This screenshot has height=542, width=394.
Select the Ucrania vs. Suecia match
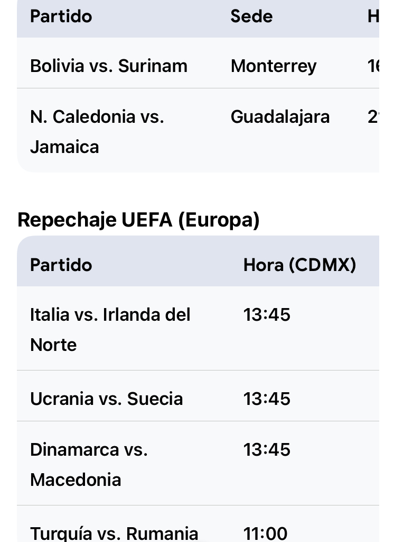[x=106, y=399]
